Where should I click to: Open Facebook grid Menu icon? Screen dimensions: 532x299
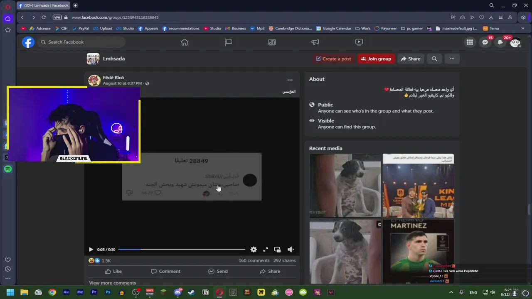click(x=470, y=42)
